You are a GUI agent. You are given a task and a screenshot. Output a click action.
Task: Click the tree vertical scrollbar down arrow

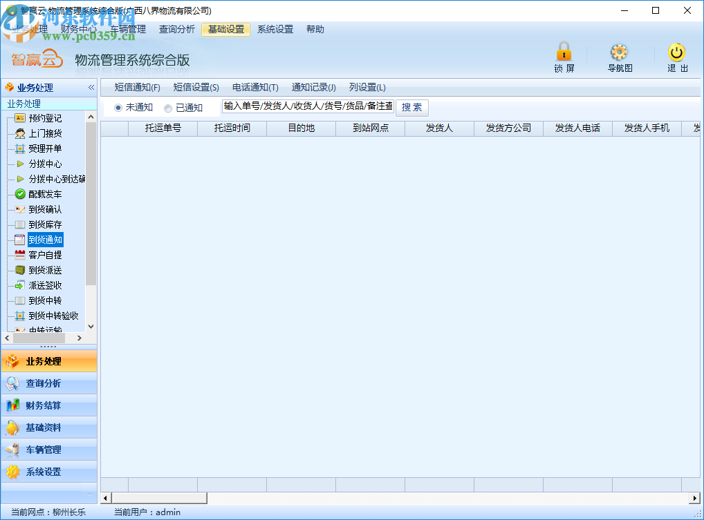pyautogui.click(x=91, y=327)
